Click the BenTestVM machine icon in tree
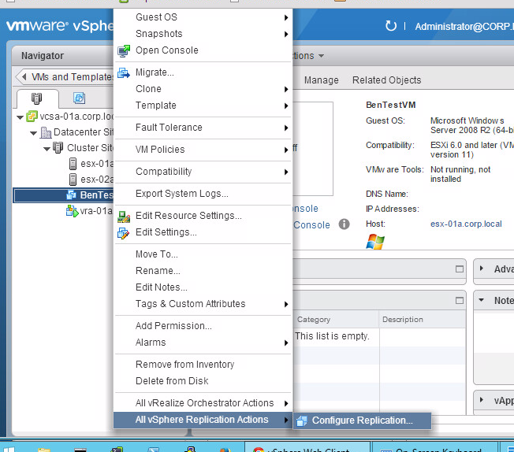 (x=71, y=195)
